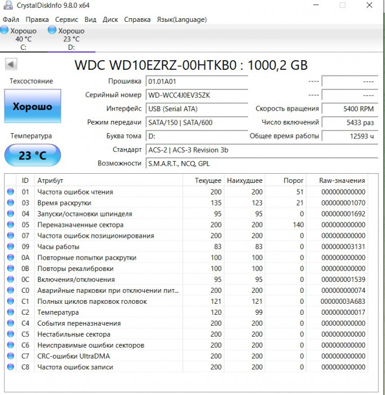The height and width of the screenshot is (395, 385).
Task: Click the blue health icon on D: tab
Action: [x=52, y=30]
